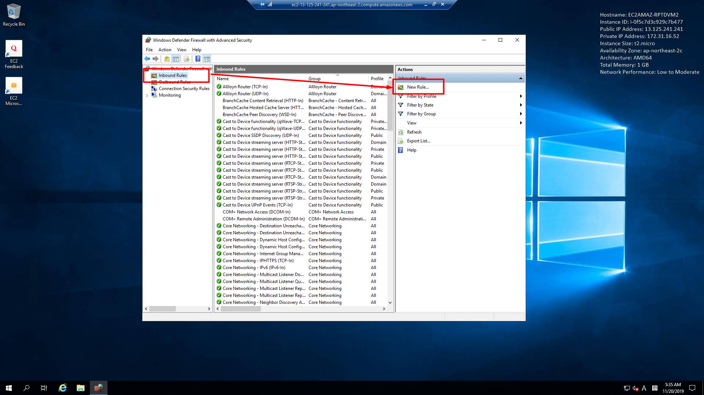
Task: Open the Action menu
Action: pos(165,50)
